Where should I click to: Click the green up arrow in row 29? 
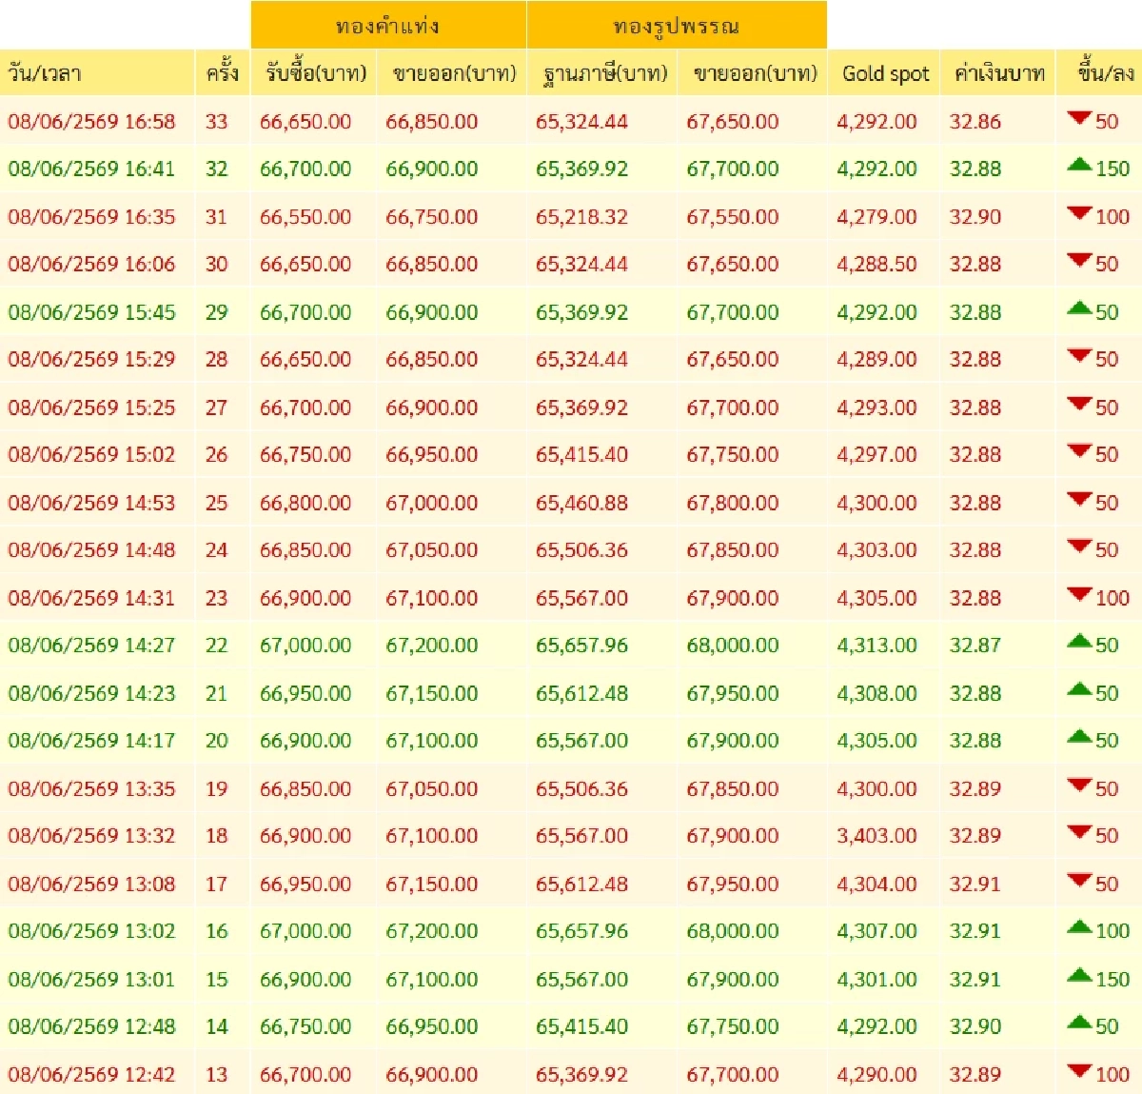click(x=1079, y=308)
